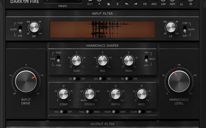Toggle the headphones monitor icon
Viewport: 206px width, 128px height.
tap(182, 4)
